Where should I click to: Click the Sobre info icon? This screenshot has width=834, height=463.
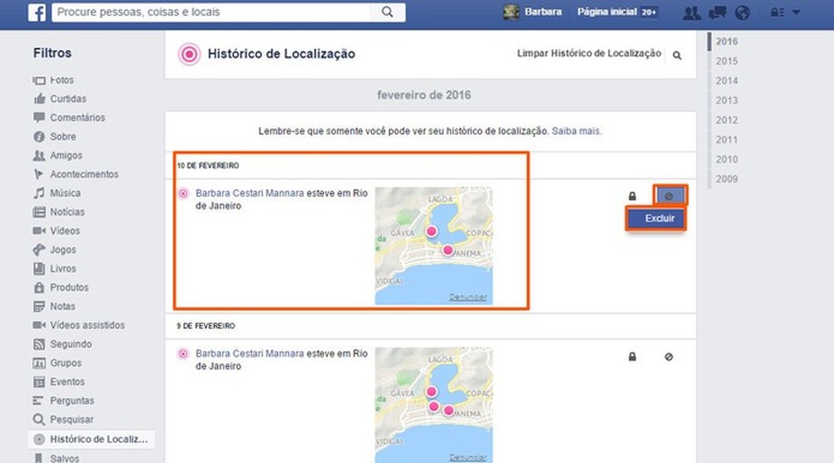tap(39, 136)
